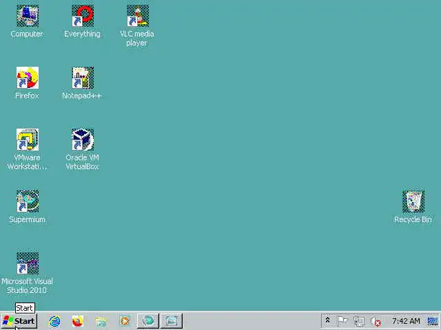Click the network tray icon
Viewport: 441px width, 330px height.
[359, 321]
